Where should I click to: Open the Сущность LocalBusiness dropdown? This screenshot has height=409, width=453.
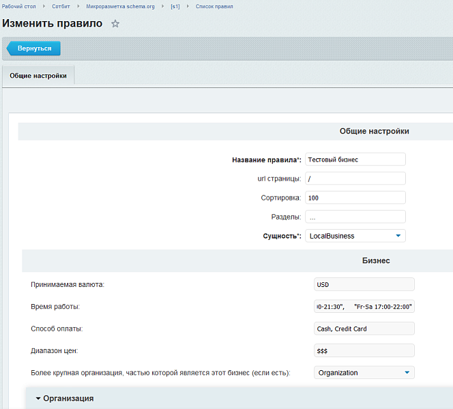[x=355, y=236]
